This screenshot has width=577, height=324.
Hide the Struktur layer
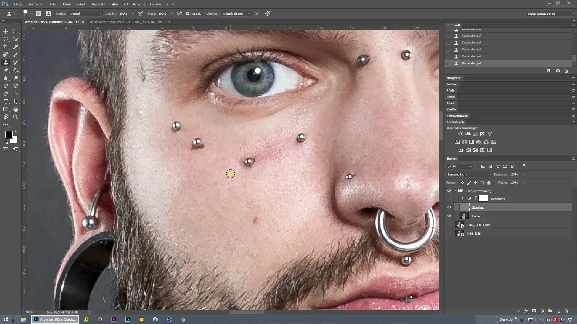point(449,207)
